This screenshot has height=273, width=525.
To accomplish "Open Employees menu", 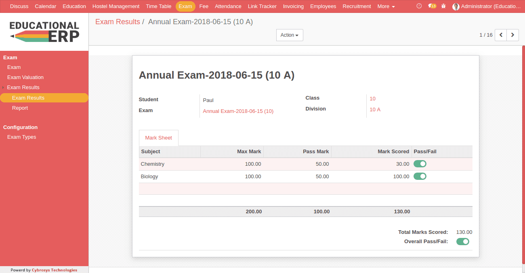I will click(x=323, y=6).
